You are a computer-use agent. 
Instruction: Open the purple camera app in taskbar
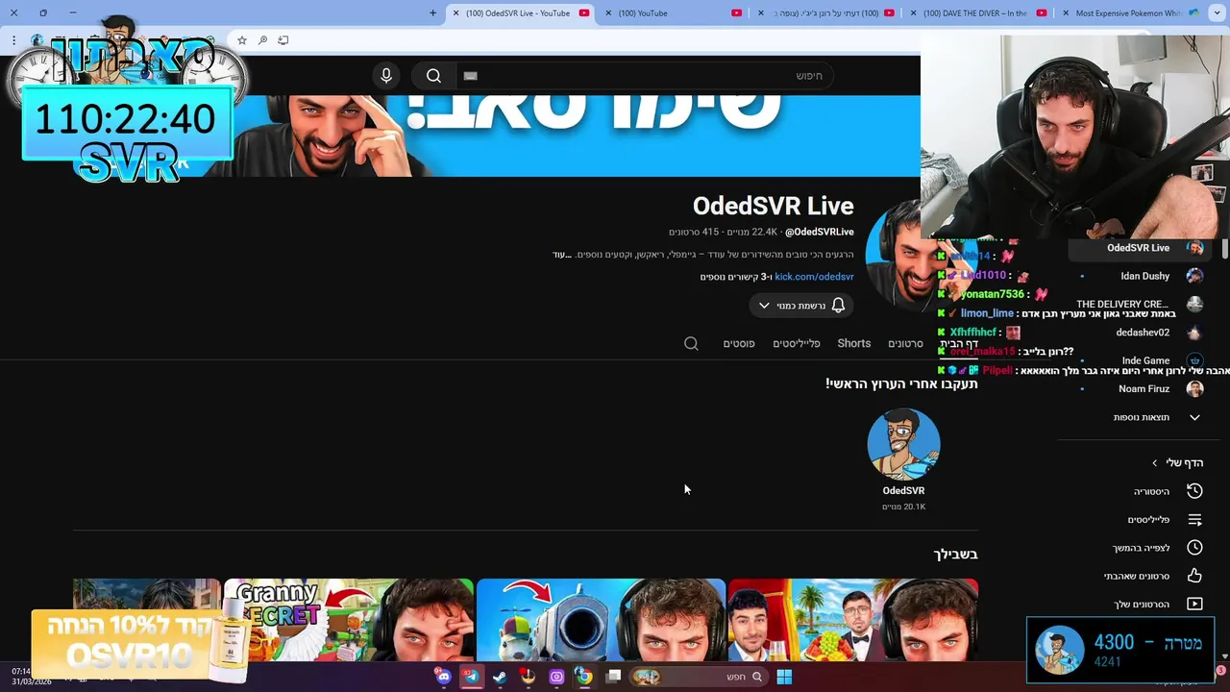point(556,677)
